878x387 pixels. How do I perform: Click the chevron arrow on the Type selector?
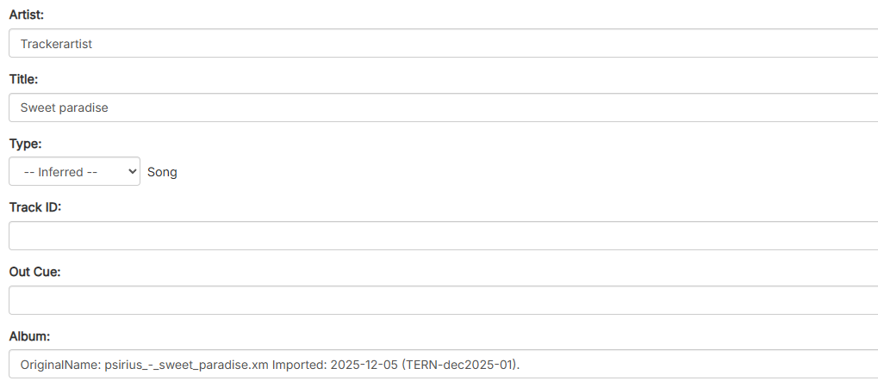tap(132, 171)
